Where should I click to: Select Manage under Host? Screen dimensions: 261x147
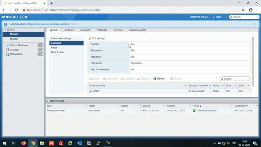24,34
